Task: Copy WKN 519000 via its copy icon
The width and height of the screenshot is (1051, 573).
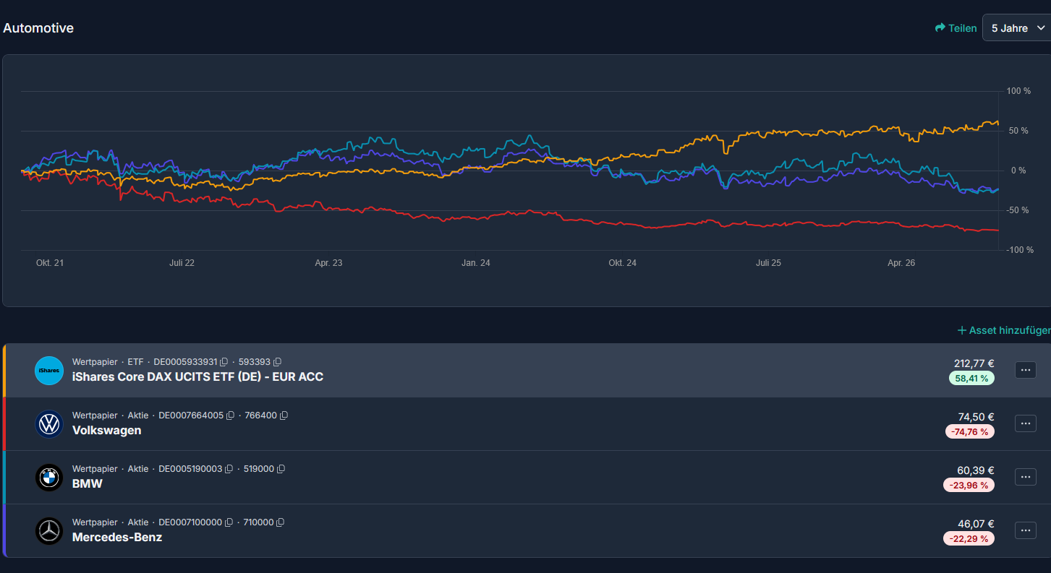Action: pos(281,469)
